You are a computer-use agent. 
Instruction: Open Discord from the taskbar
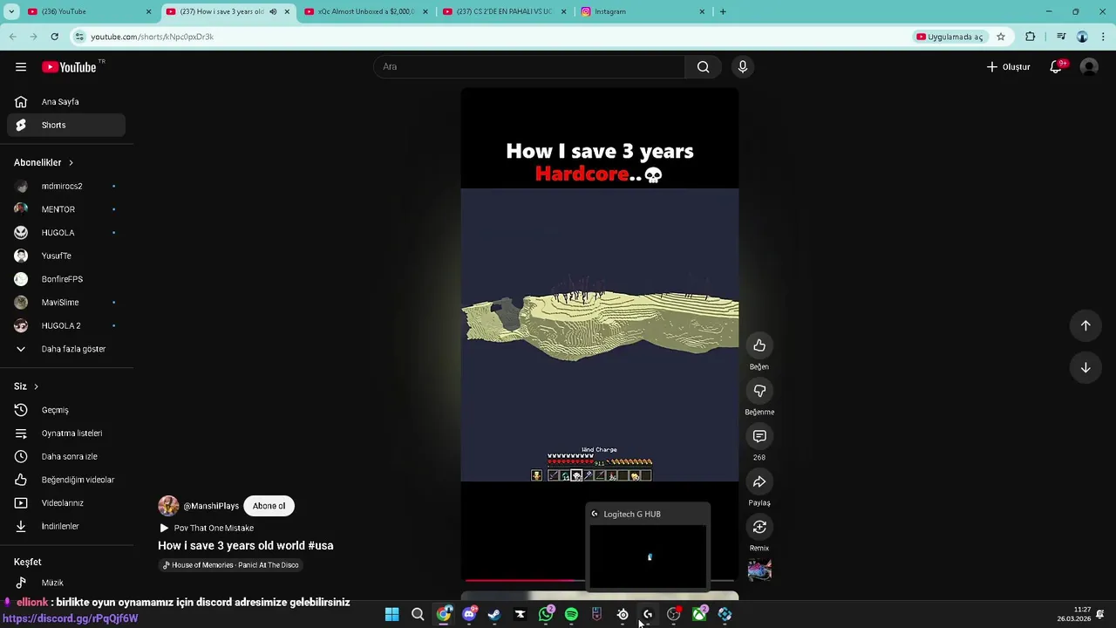469,615
